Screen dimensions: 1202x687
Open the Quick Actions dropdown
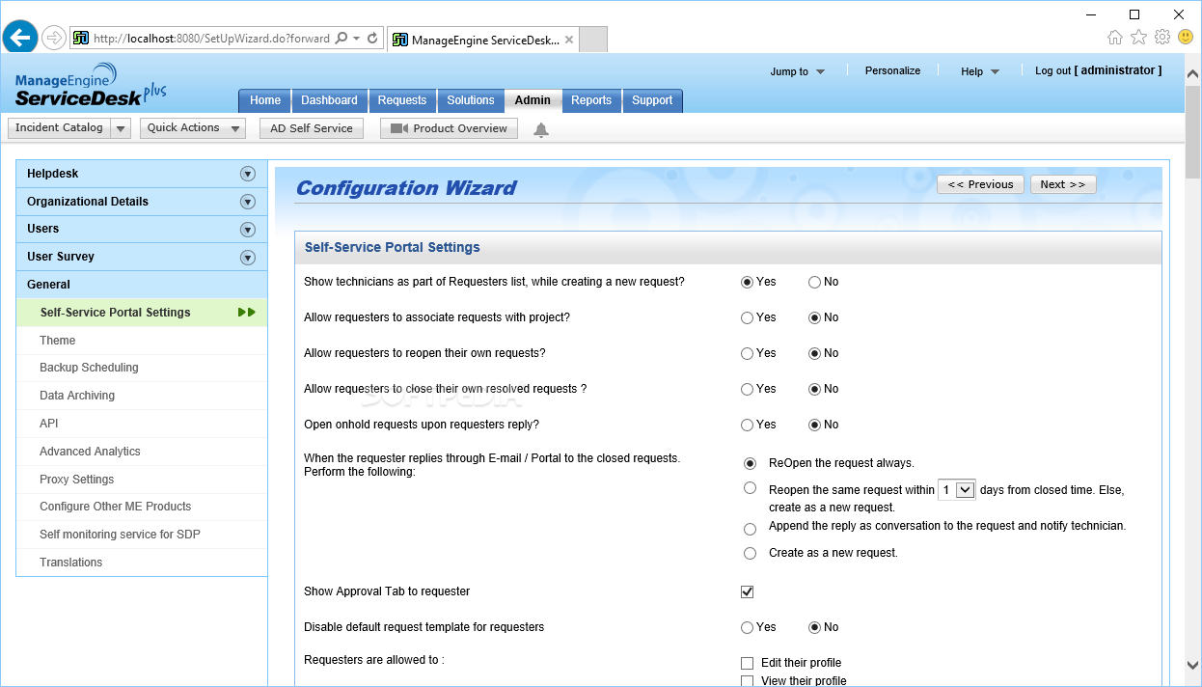tap(193, 128)
